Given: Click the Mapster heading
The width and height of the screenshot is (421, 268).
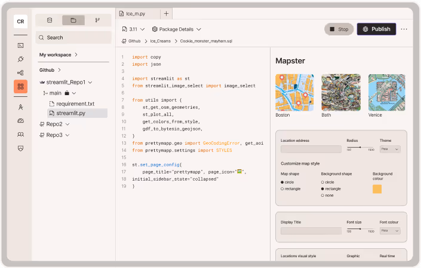Looking at the screenshot, I should coord(290,61).
